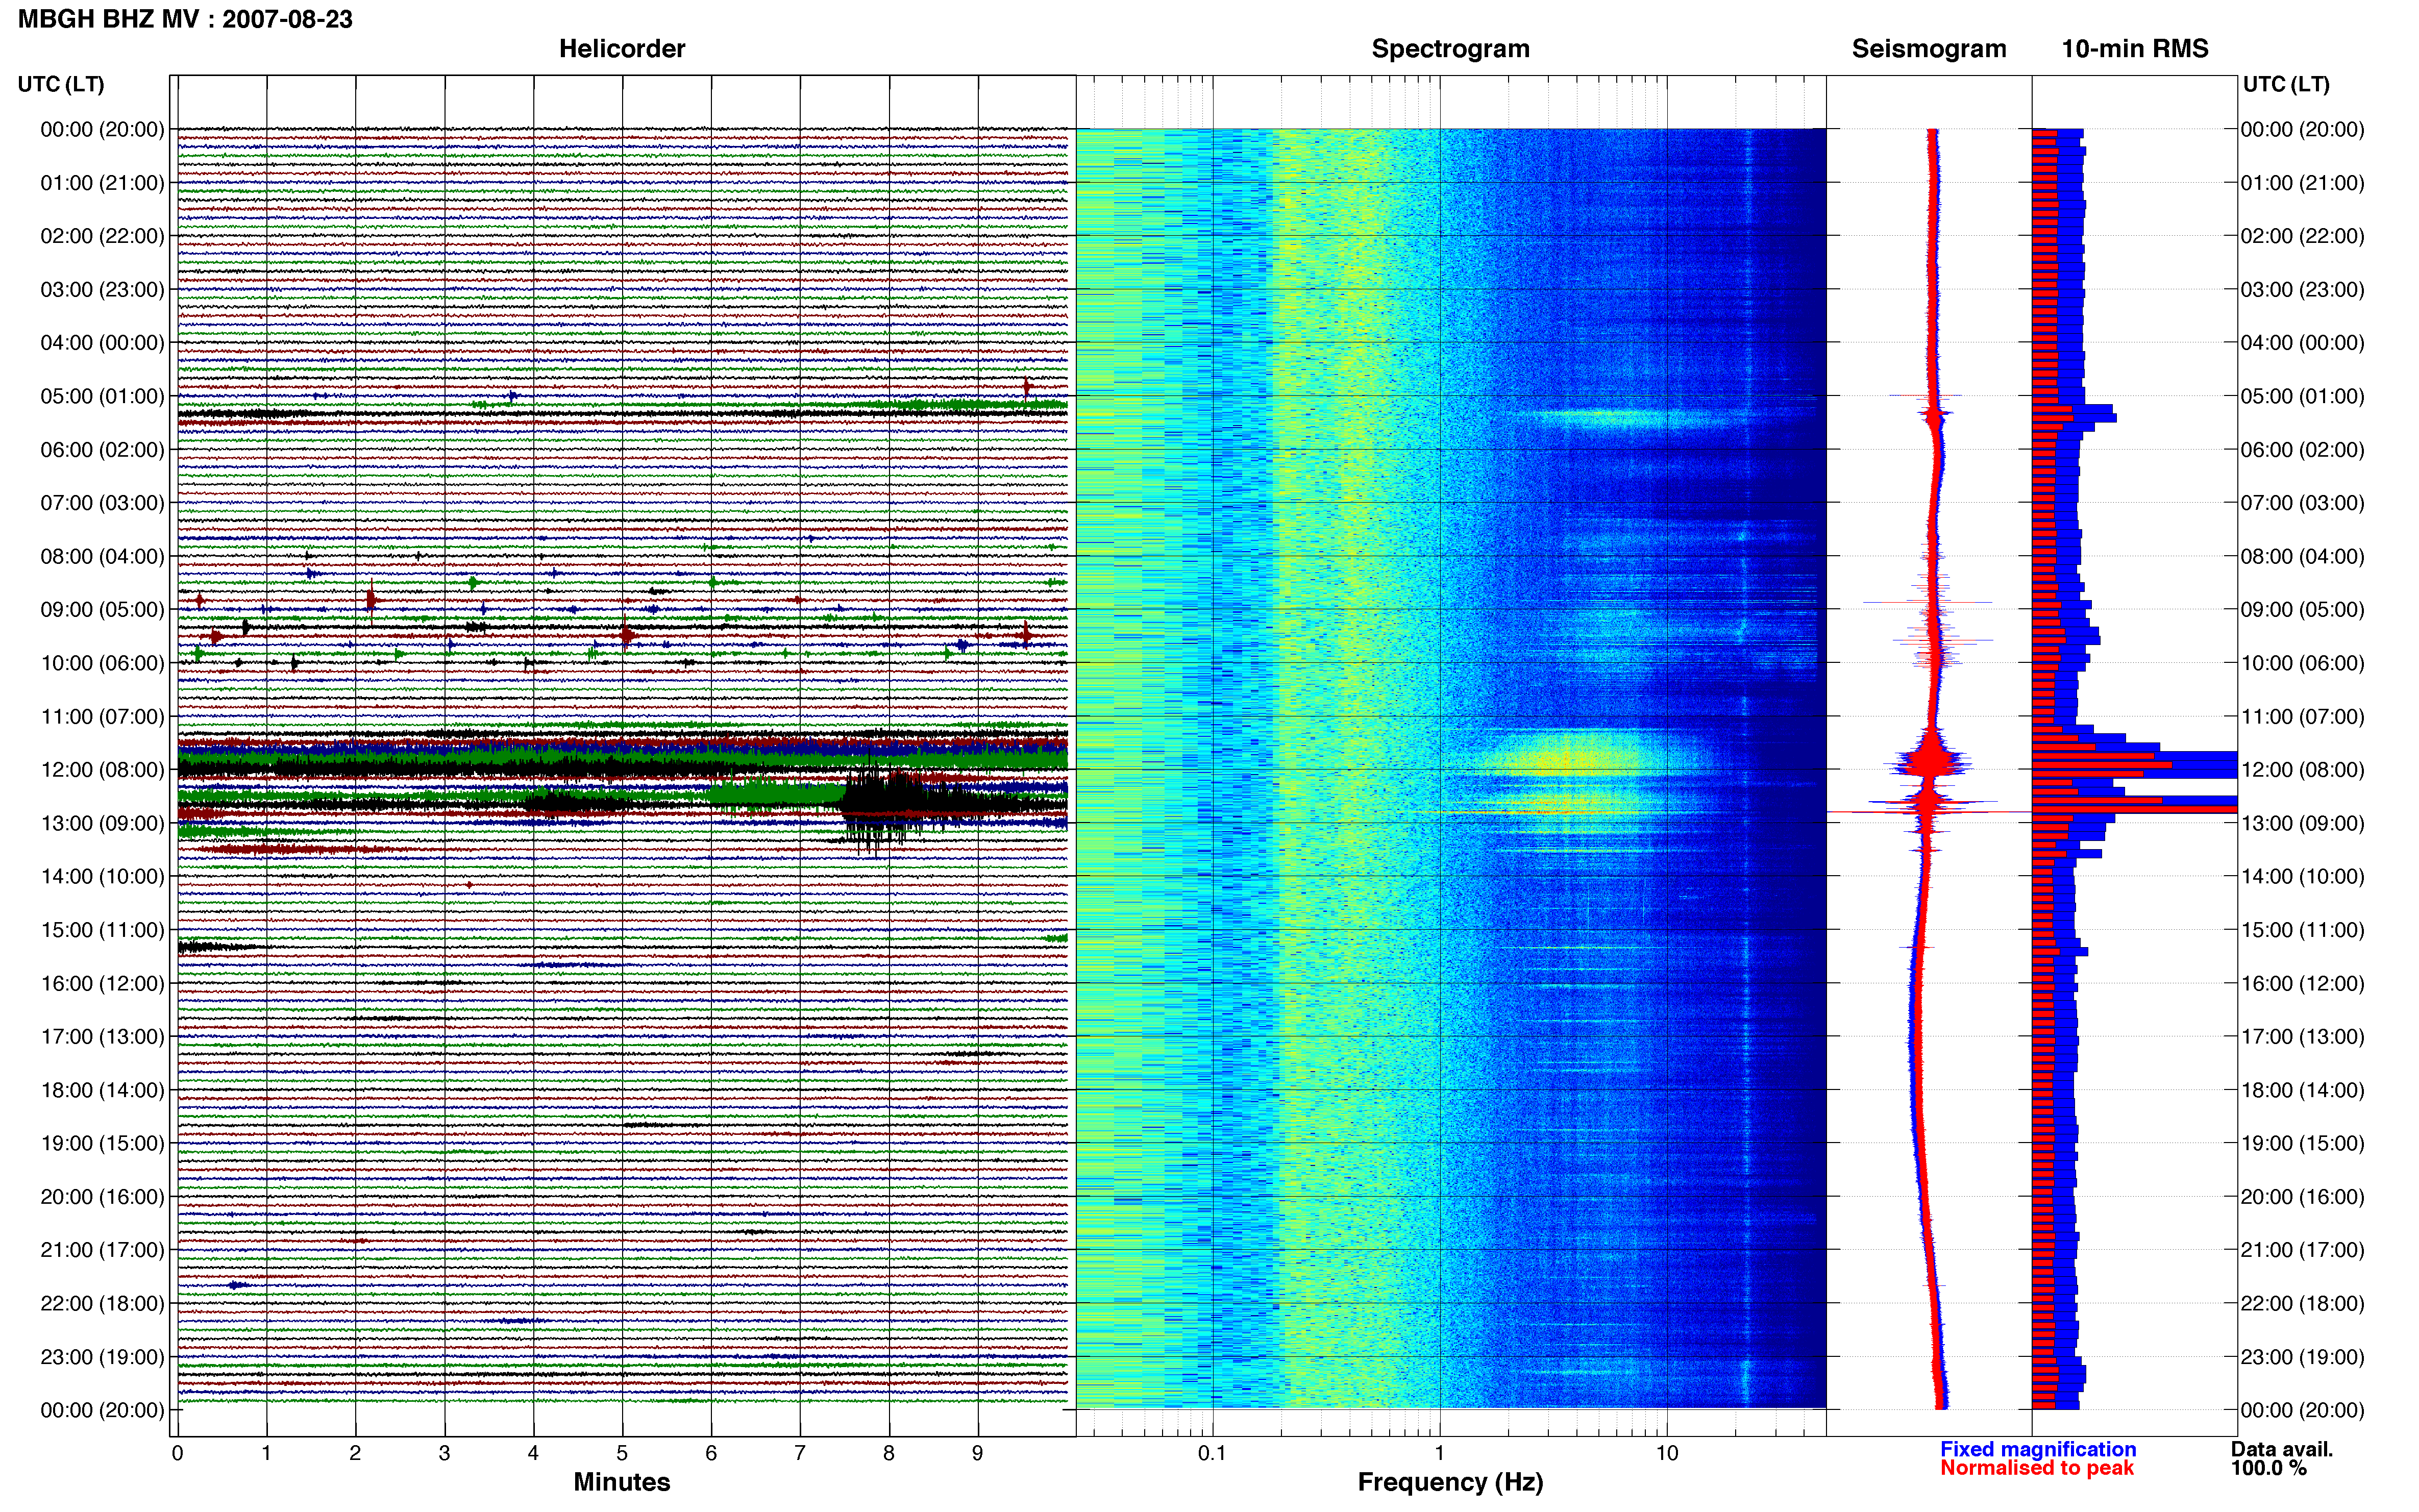This screenshot has height=1512, width=2419.
Task: Click the Minutes axis tick label '3'
Action: [444, 1453]
